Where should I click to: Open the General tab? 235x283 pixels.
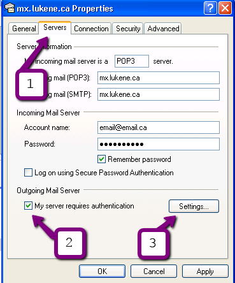tap(24, 29)
